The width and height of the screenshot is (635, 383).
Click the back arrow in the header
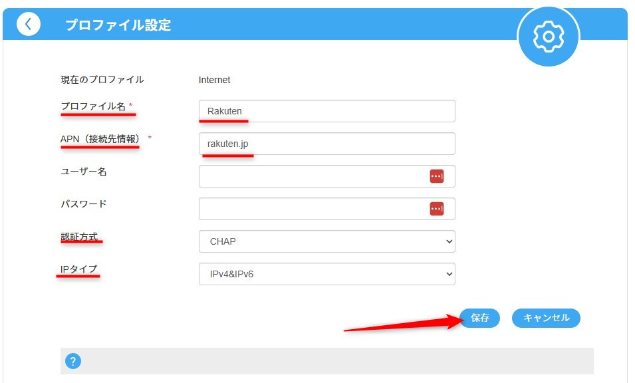(28, 25)
